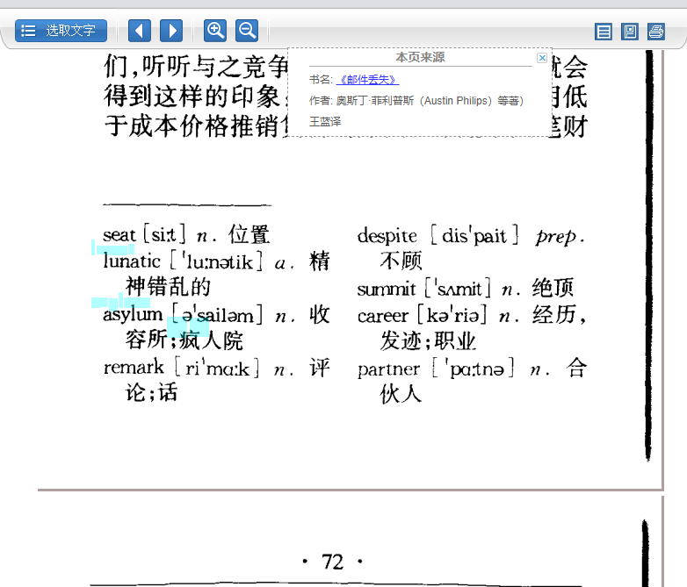
Task: Click the 选取文字 select-text button
Action: pyautogui.click(x=61, y=31)
